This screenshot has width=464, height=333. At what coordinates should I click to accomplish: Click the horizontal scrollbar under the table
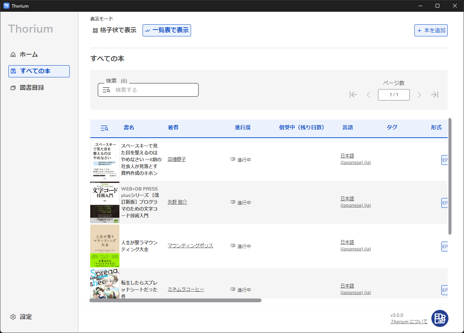pyautogui.click(x=175, y=300)
